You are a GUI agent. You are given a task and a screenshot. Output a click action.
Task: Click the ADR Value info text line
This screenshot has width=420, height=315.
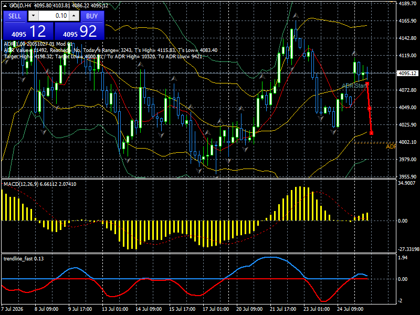click(x=111, y=50)
